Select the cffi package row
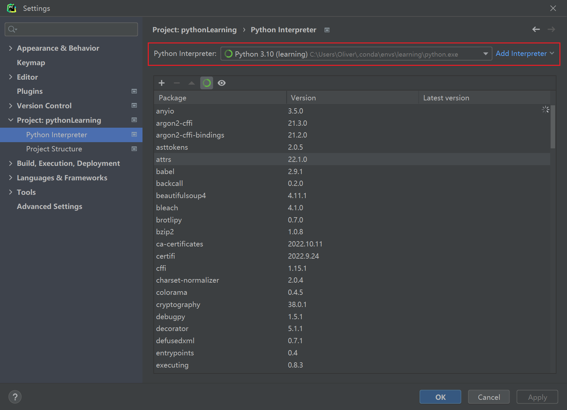Image resolution: width=567 pixels, height=410 pixels. [x=352, y=268]
